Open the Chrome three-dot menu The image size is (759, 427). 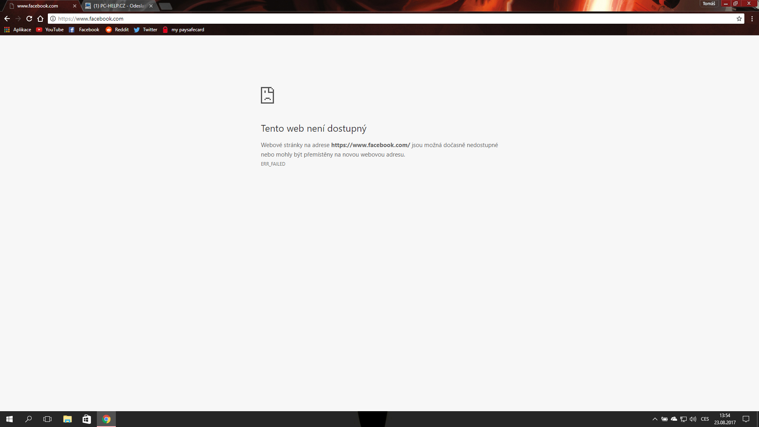click(752, 19)
